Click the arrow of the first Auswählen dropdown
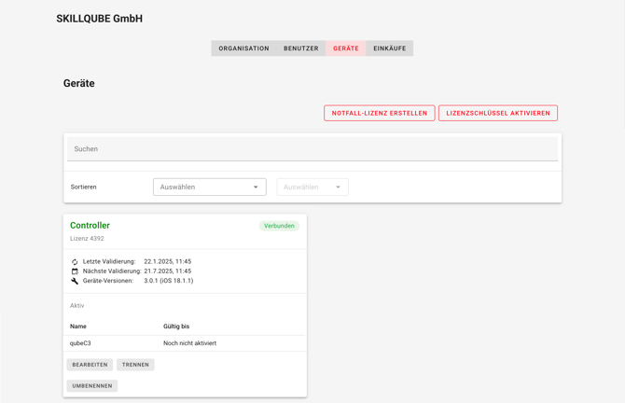The width and height of the screenshot is (625, 403). pos(256,187)
